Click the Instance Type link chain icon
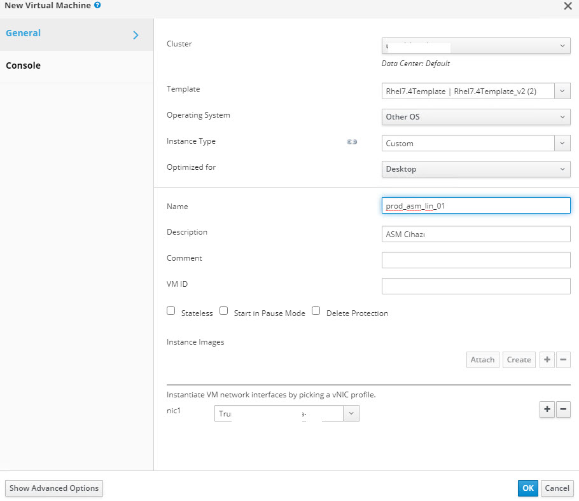Screen dimensions: 579x501 click(x=351, y=142)
